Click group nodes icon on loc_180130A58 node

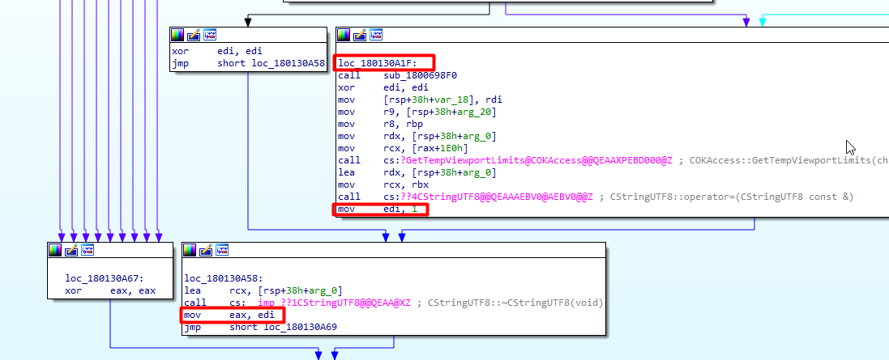tap(222, 250)
